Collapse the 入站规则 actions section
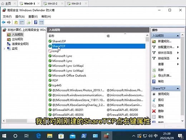This screenshot has height=140, width=186. coord(178,36)
